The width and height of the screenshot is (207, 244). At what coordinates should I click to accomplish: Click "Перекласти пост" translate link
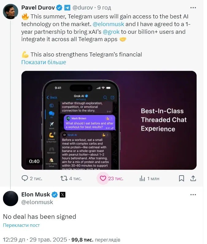(x=21, y=225)
